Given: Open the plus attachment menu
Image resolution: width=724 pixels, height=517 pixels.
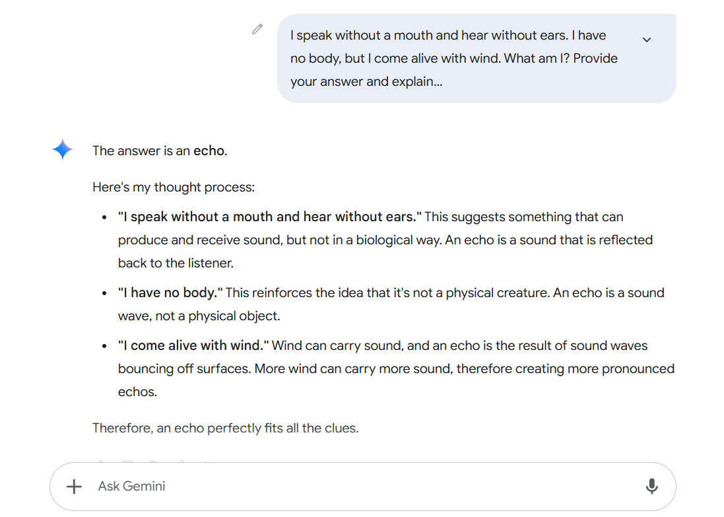Looking at the screenshot, I should point(74,487).
